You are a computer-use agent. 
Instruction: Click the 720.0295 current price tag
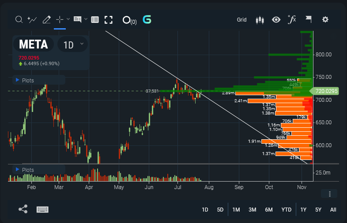pos(324,91)
